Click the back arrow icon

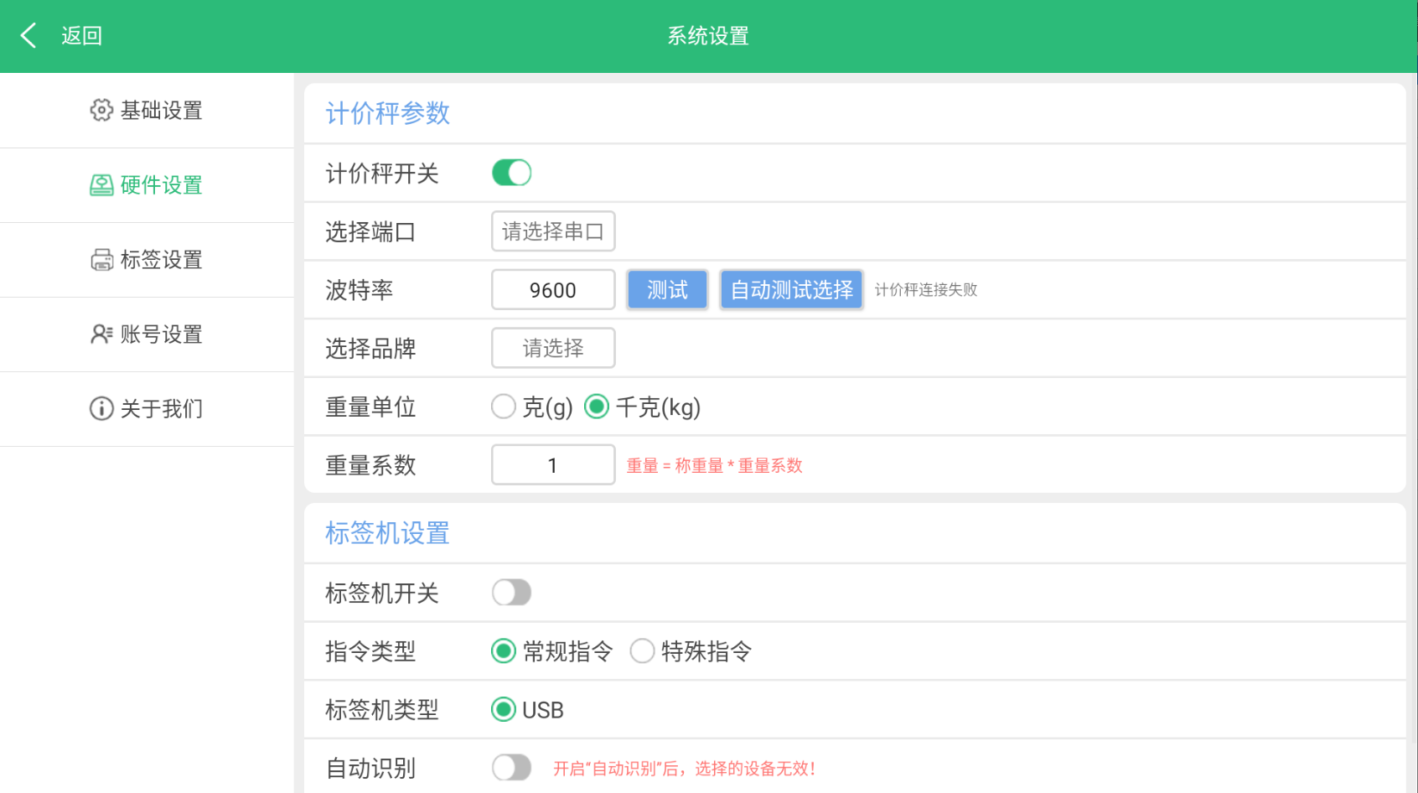28,35
